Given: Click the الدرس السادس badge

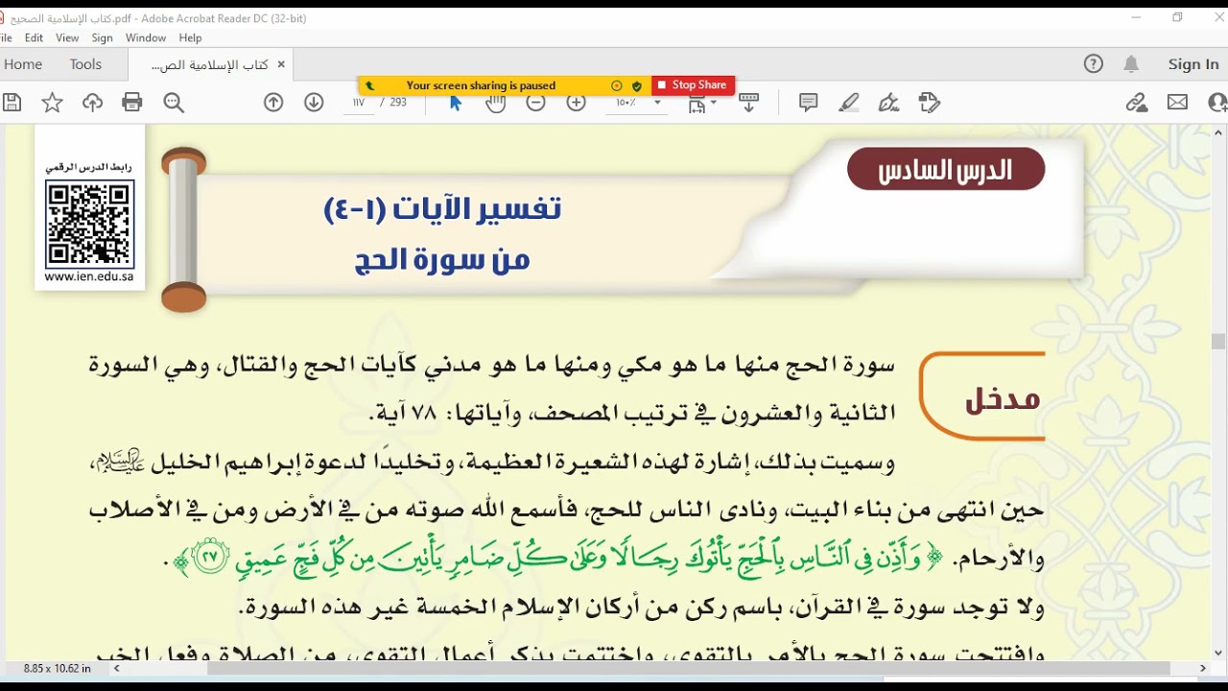Looking at the screenshot, I should (946, 170).
